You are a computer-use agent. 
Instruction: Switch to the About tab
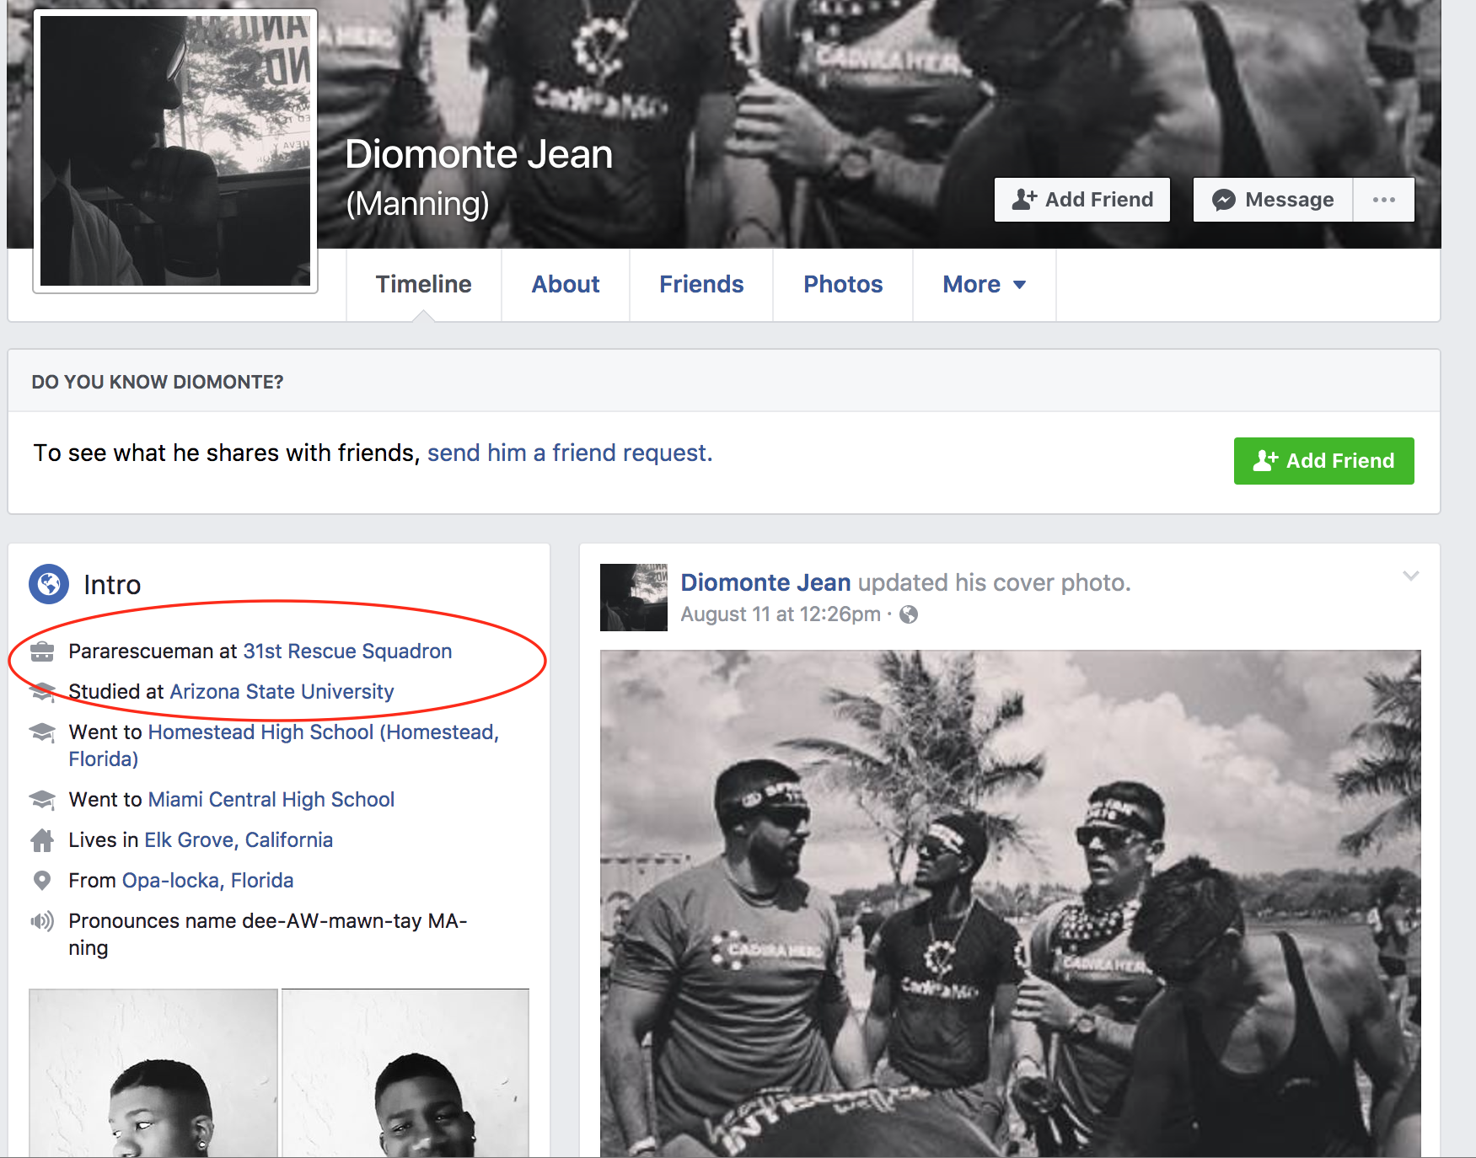[x=565, y=285]
